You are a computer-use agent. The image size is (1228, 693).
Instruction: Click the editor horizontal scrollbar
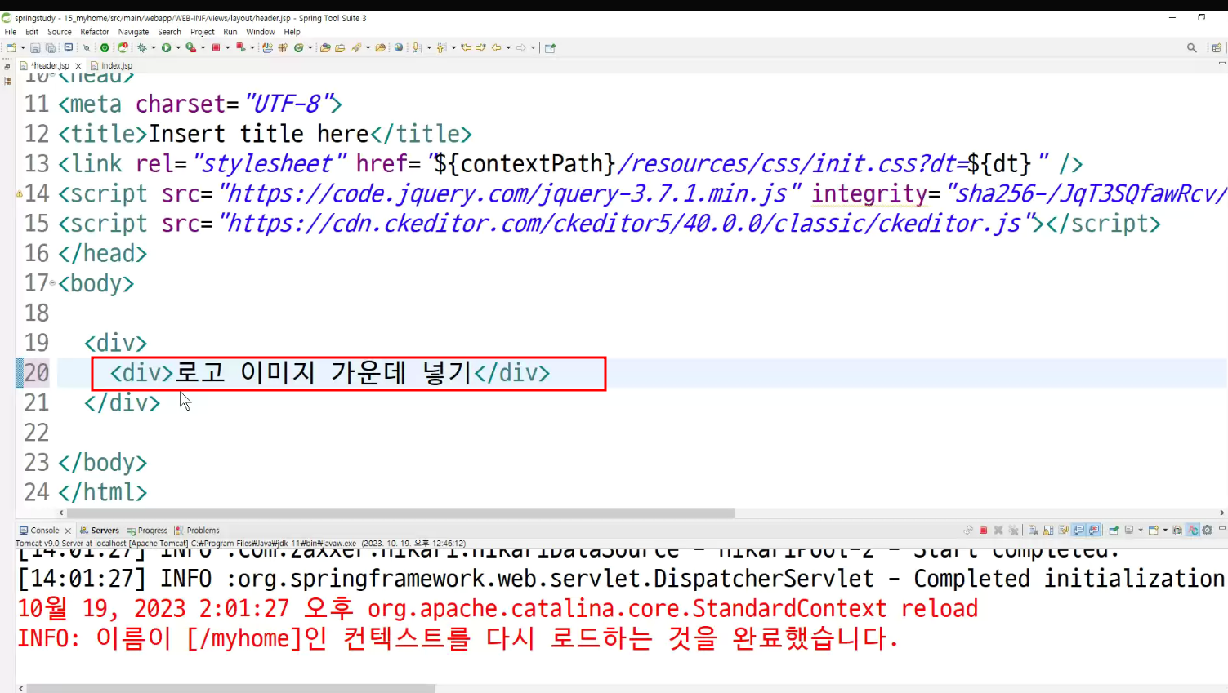coord(400,513)
